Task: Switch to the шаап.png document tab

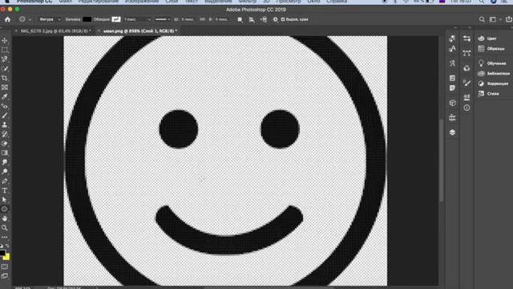Action: tap(140, 31)
